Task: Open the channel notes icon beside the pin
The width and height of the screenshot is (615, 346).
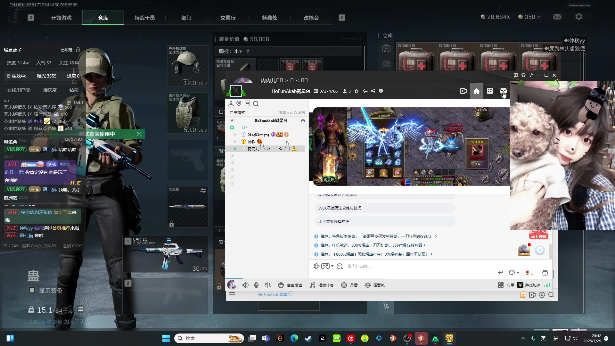Action: point(247,103)
